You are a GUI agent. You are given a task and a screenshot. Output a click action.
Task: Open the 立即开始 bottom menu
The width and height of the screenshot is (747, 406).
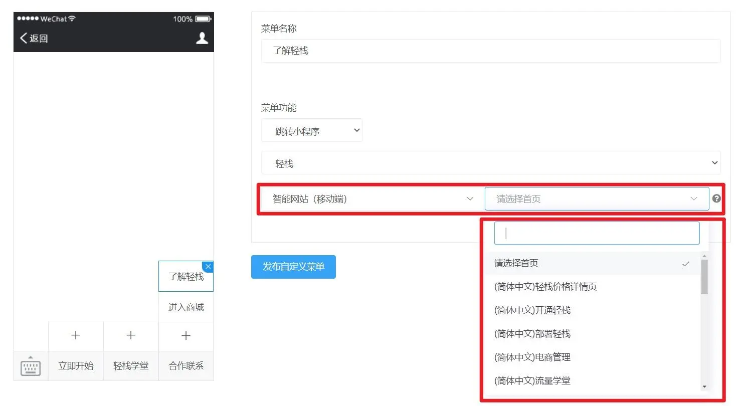coord(76,366)
